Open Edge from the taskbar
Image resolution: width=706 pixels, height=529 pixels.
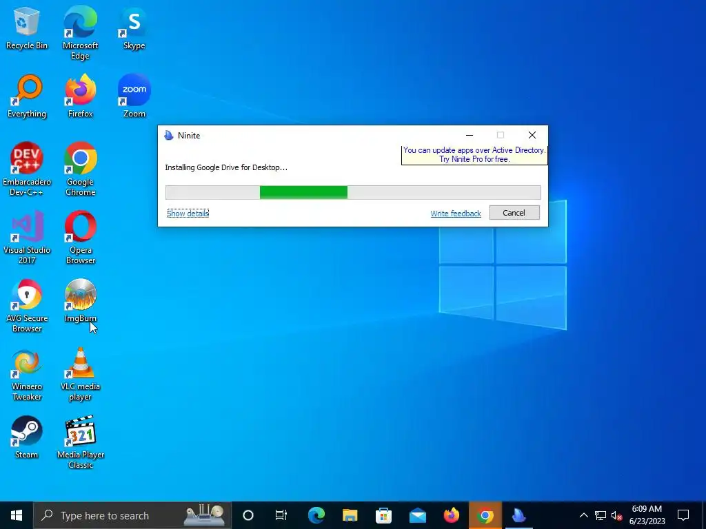click(316, 515)
